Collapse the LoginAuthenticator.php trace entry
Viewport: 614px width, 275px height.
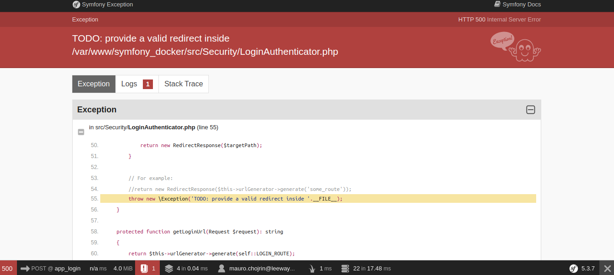click(81, 132)
